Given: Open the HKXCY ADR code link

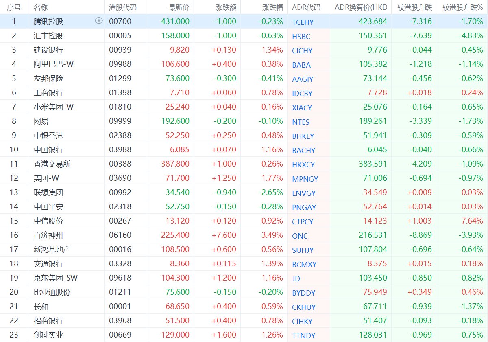Looking at the screenshot, I should (303, 164).
